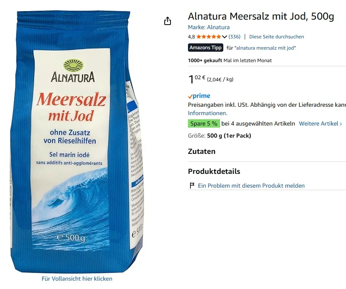Viewport: 346px width, 289px height.
Task: Click Für Vollansicht hier klicken
Action: [x=77, y=279]
